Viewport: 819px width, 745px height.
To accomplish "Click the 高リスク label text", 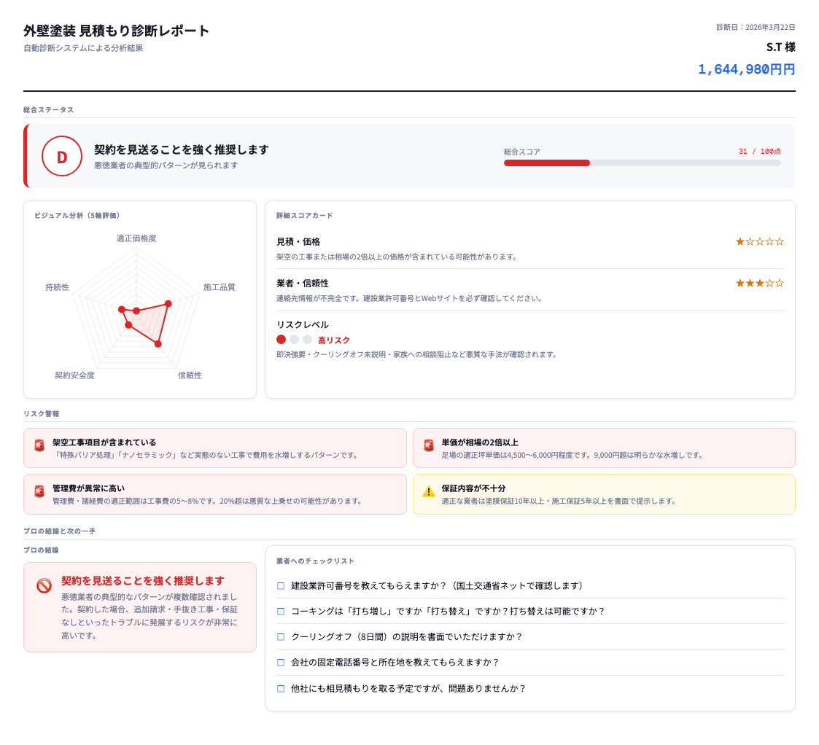I will tap(333, 339).
